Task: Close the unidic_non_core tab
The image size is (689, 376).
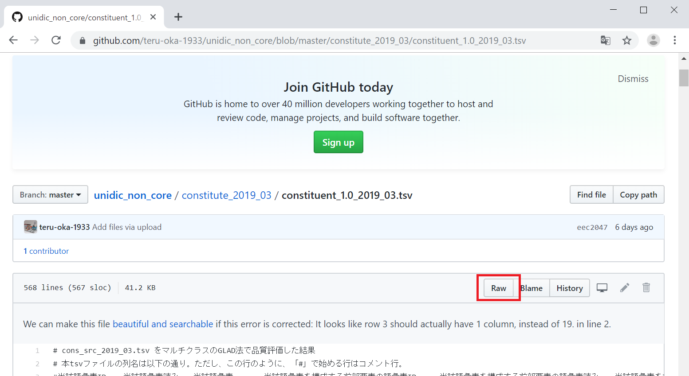Action: coord(153,17)
